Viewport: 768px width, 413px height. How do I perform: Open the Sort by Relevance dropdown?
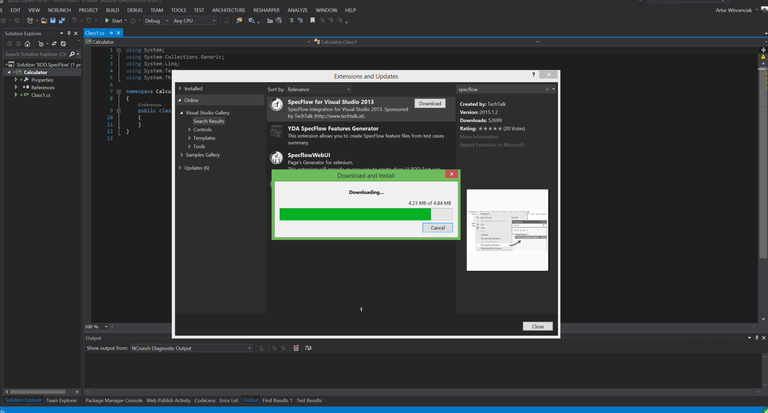tap(319, 90)
